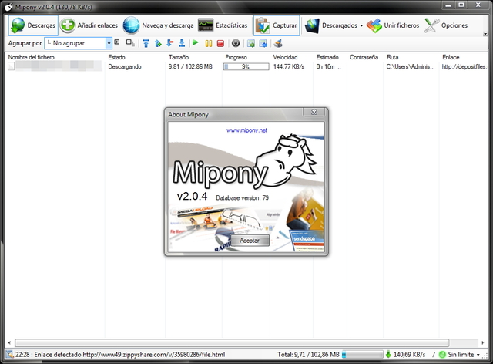The height and width of the screenshot is (364, 493).
Task: Click the export links icon with green arrow
Action: coord(251,43)
